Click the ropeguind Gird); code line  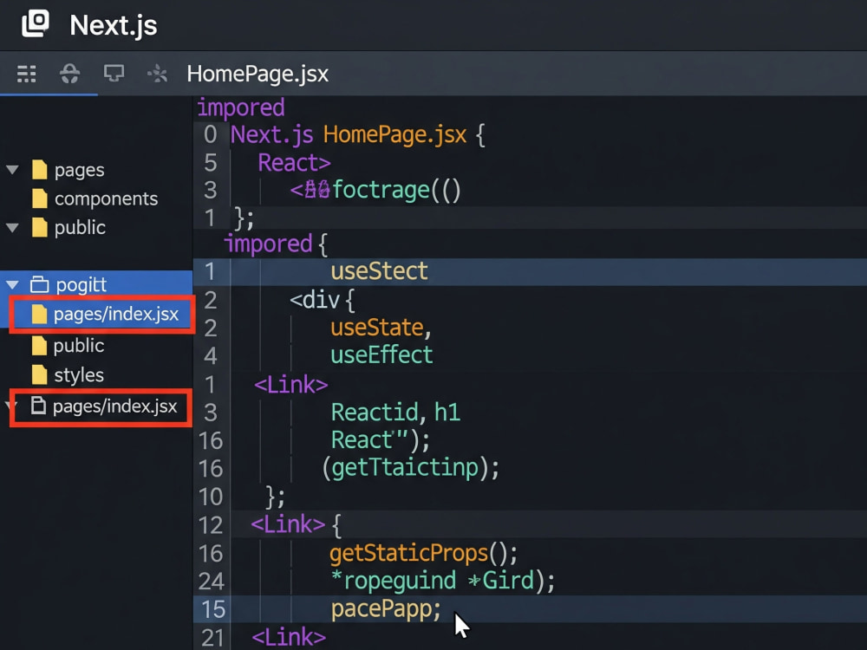[x=443, y=581]
